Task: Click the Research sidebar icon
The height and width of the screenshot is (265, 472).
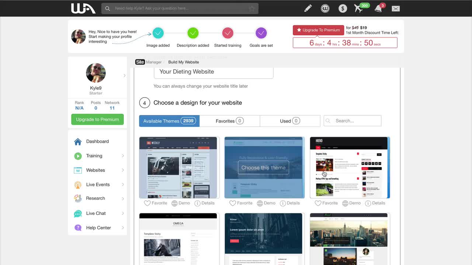Action: tap(78, 198)
